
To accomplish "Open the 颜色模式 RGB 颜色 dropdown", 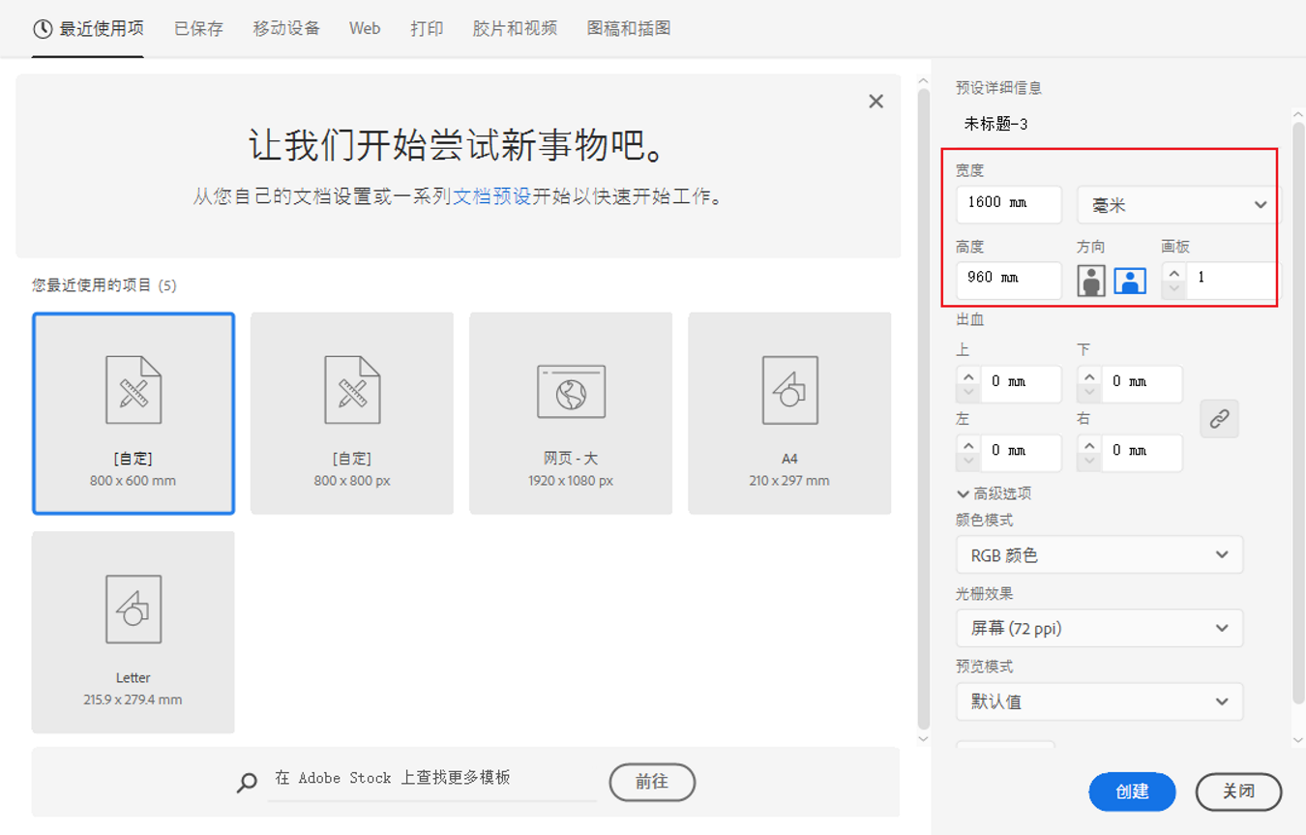I will [x=1100, y=555].
